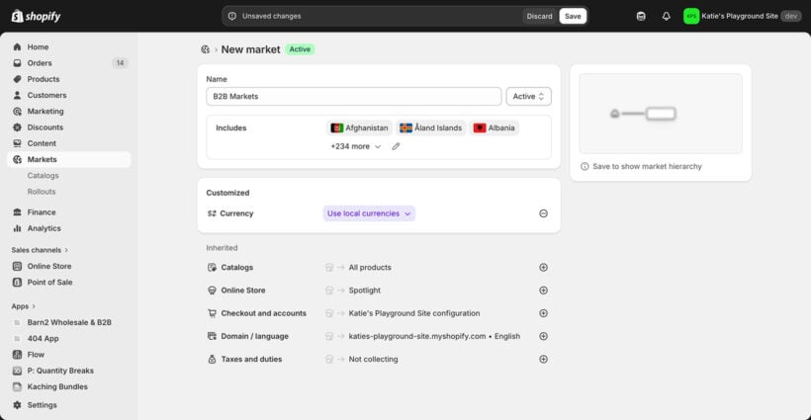This screenshot has height=420, width=811.
Task: Click the market Name input field
Action: pos(354,97)
